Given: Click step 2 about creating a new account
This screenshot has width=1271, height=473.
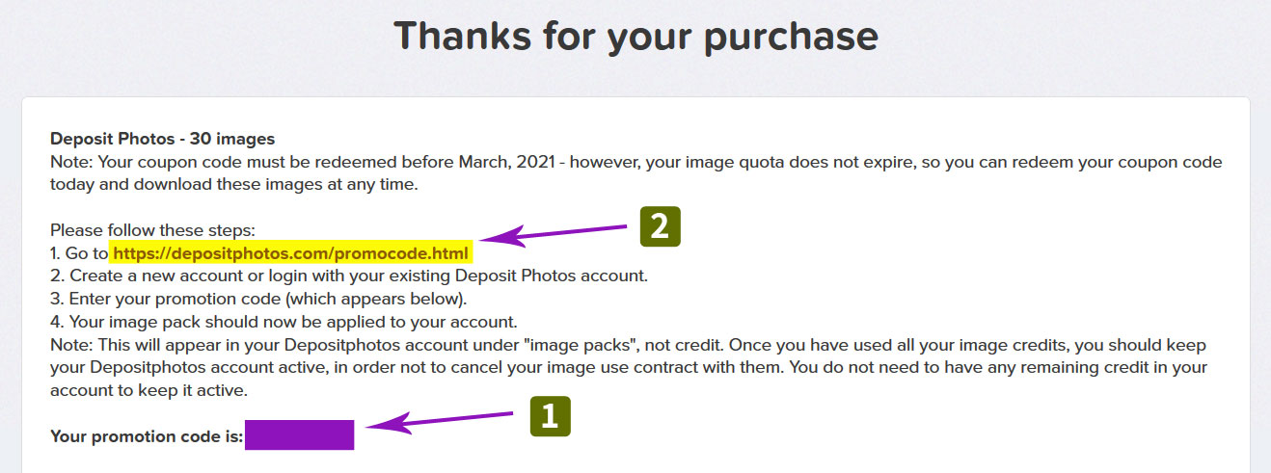Looking at the screenshot, I should (x=348, y=276).
